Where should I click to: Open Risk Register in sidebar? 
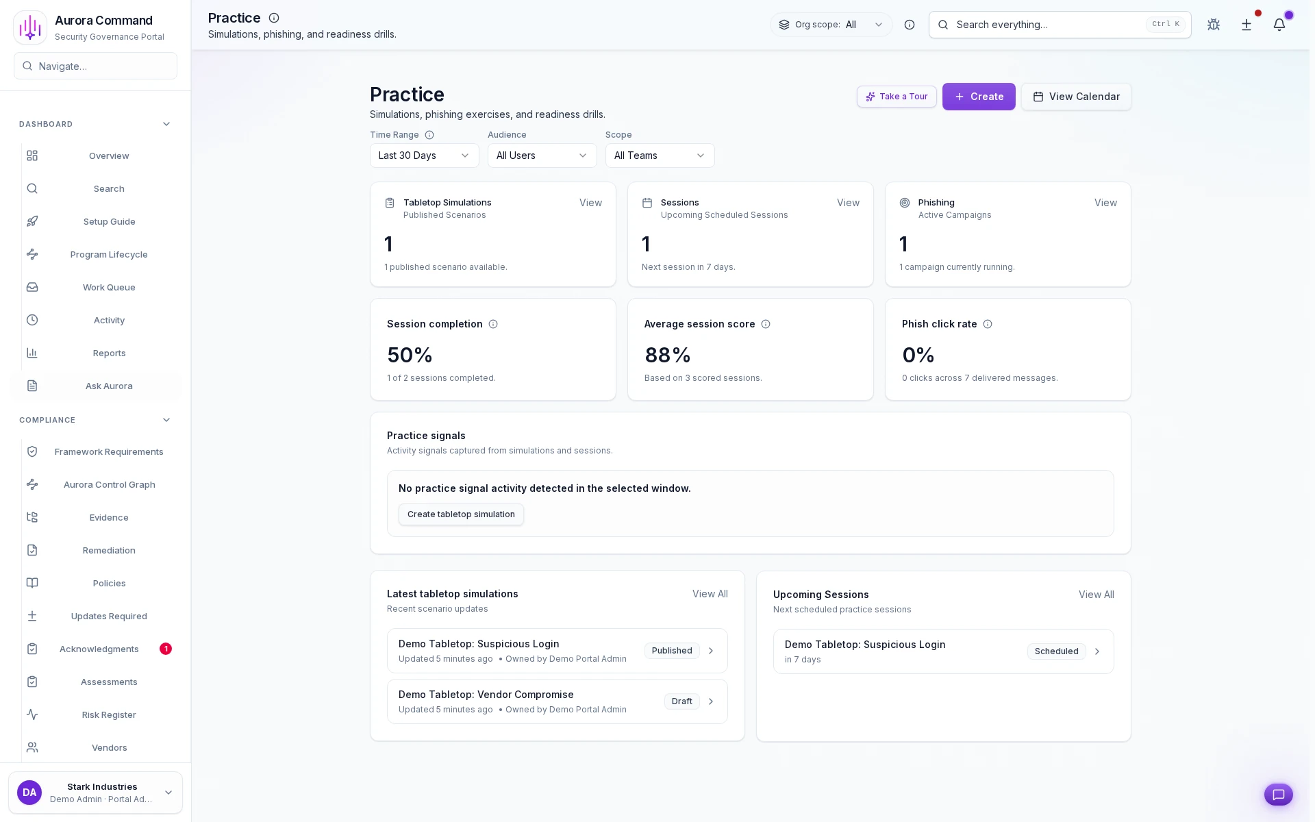(109, 714)
